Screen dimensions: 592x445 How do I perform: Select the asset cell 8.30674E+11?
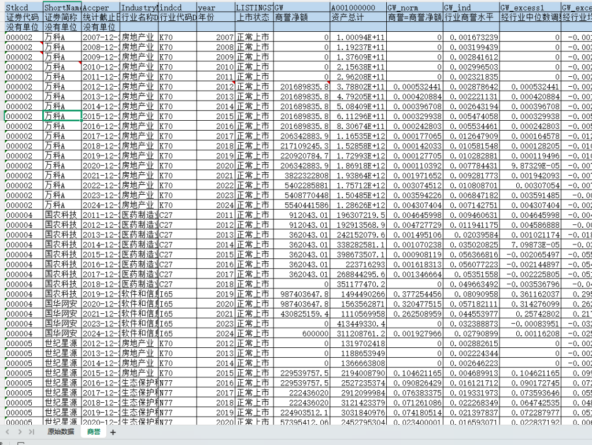pyautogui.click(x=358, y=125)
